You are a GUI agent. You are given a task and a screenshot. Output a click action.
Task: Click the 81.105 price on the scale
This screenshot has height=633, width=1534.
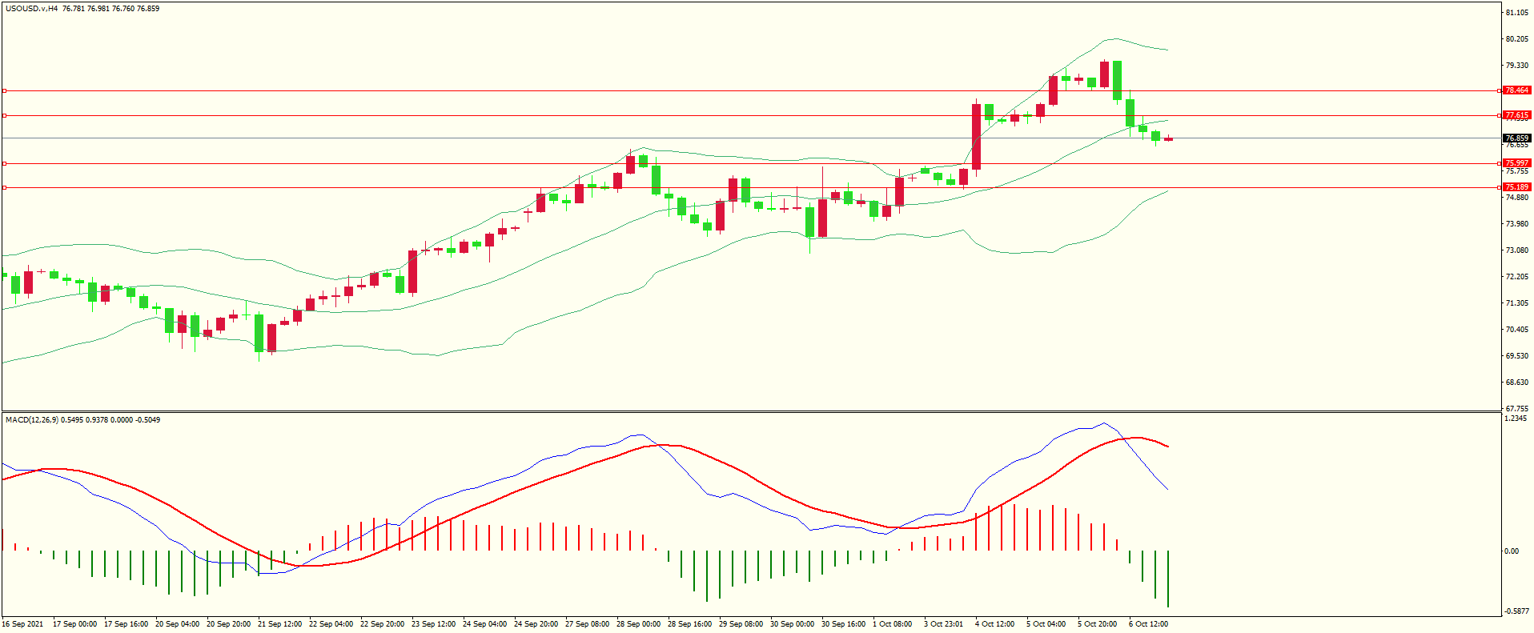coord(1516,13)
